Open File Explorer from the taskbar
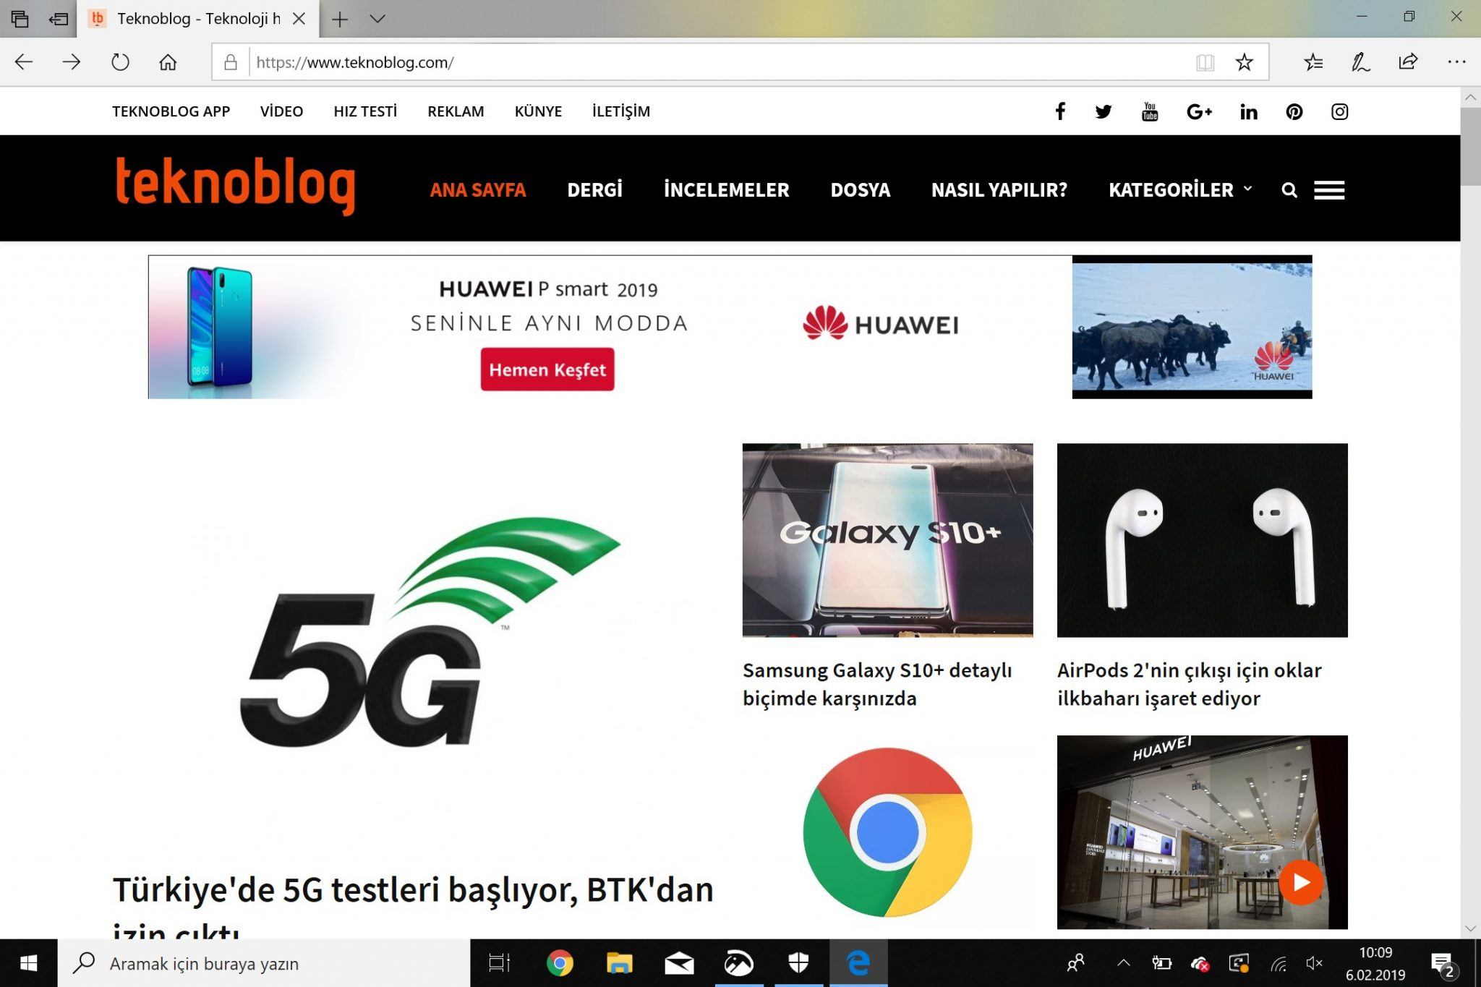The image size is (1481, 987). click(x=619, y=963)
